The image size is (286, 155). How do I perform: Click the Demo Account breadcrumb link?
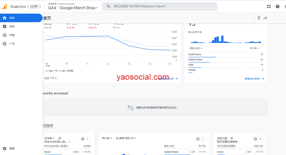(67, 4)
